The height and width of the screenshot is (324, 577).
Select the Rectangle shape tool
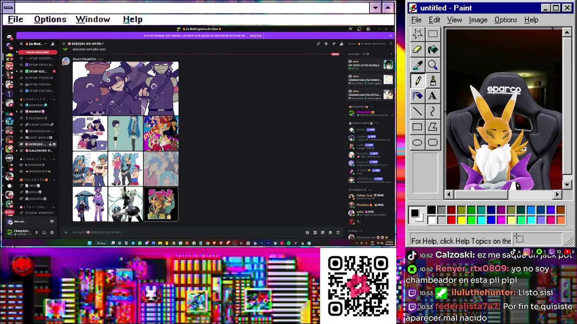tap(417, 127)
